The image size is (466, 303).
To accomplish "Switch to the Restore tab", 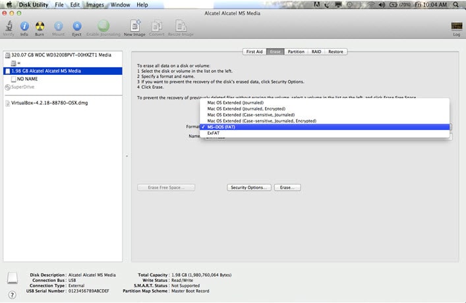I will [336, 51].
